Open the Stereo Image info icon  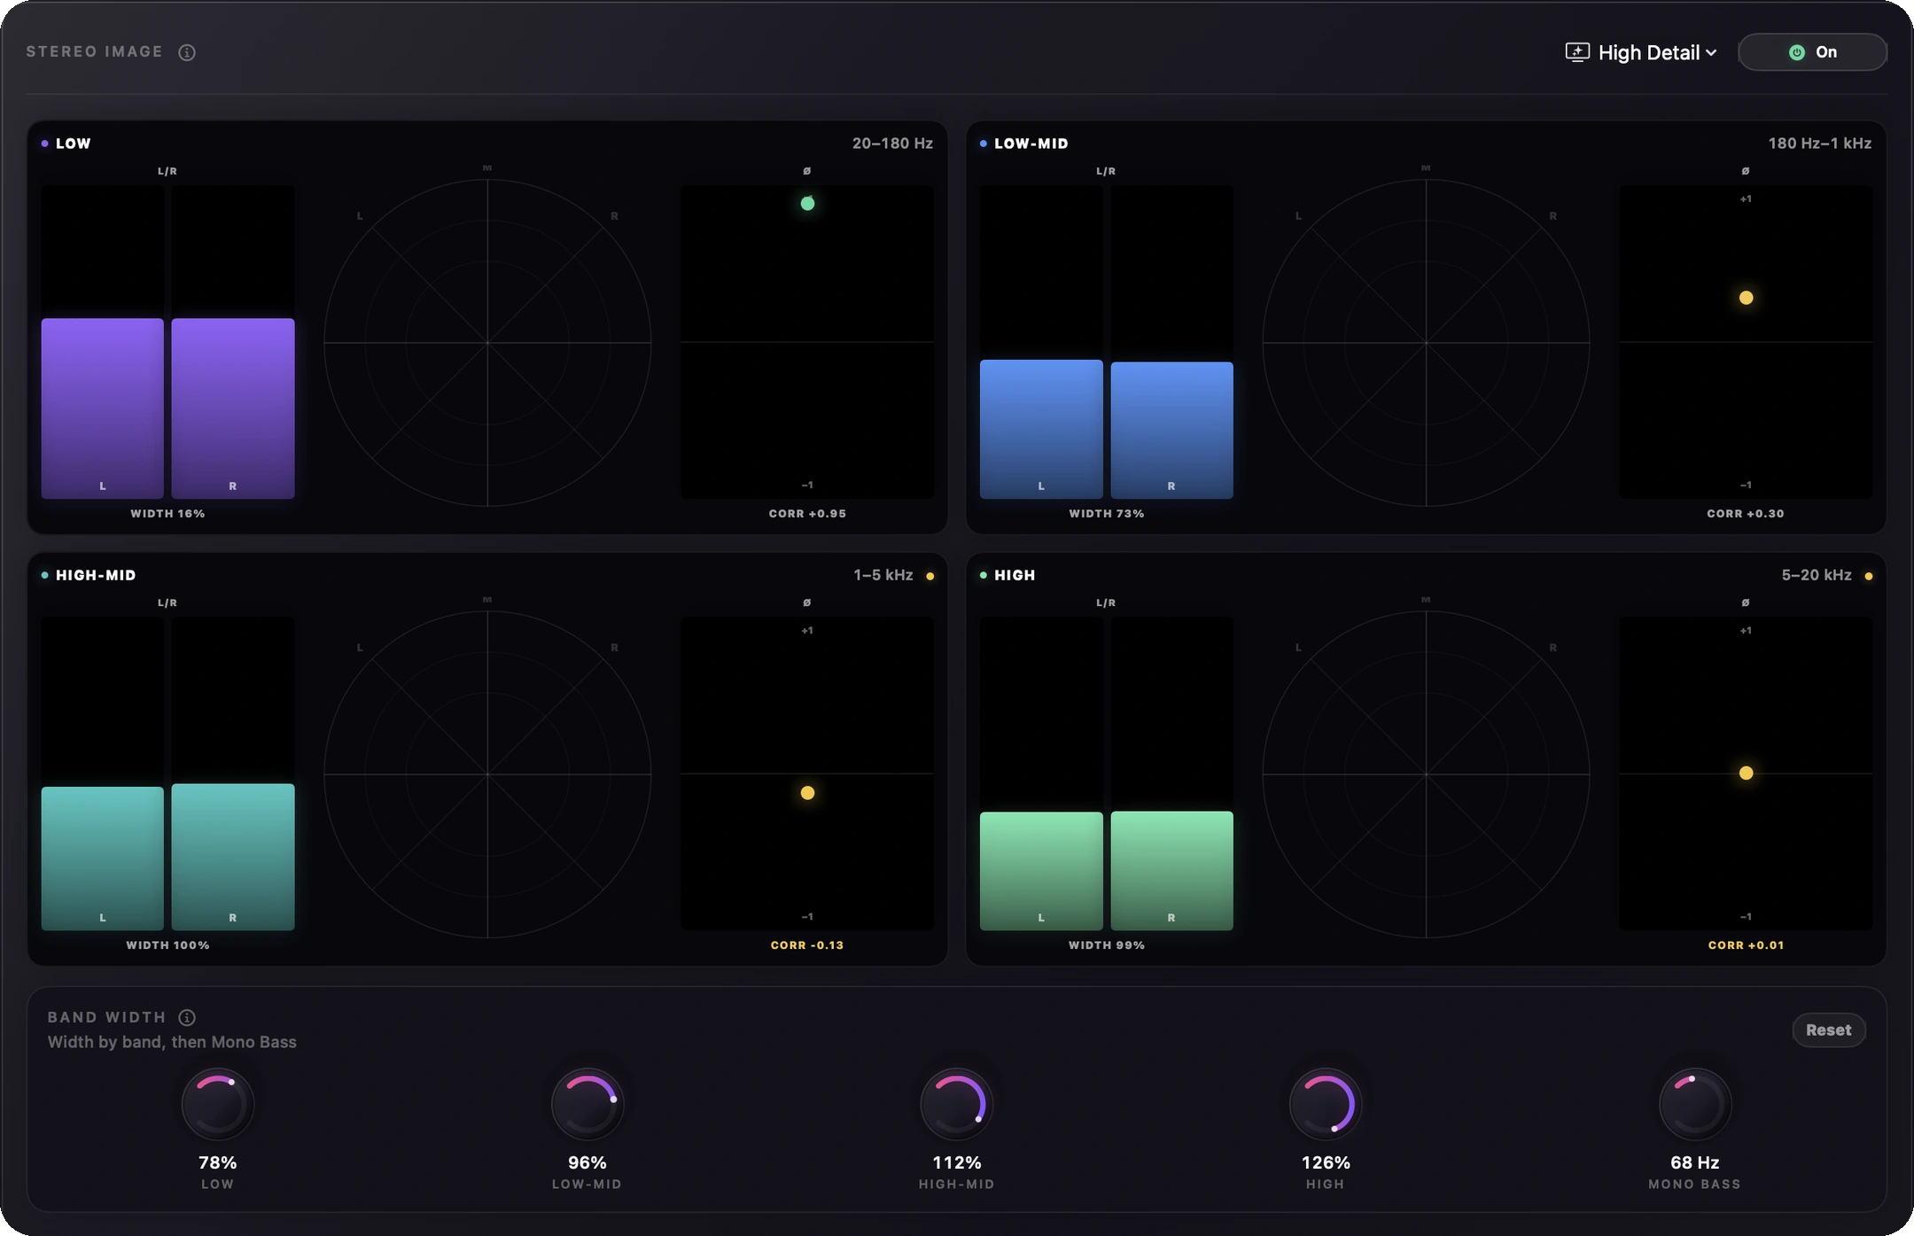pos(187,52)
